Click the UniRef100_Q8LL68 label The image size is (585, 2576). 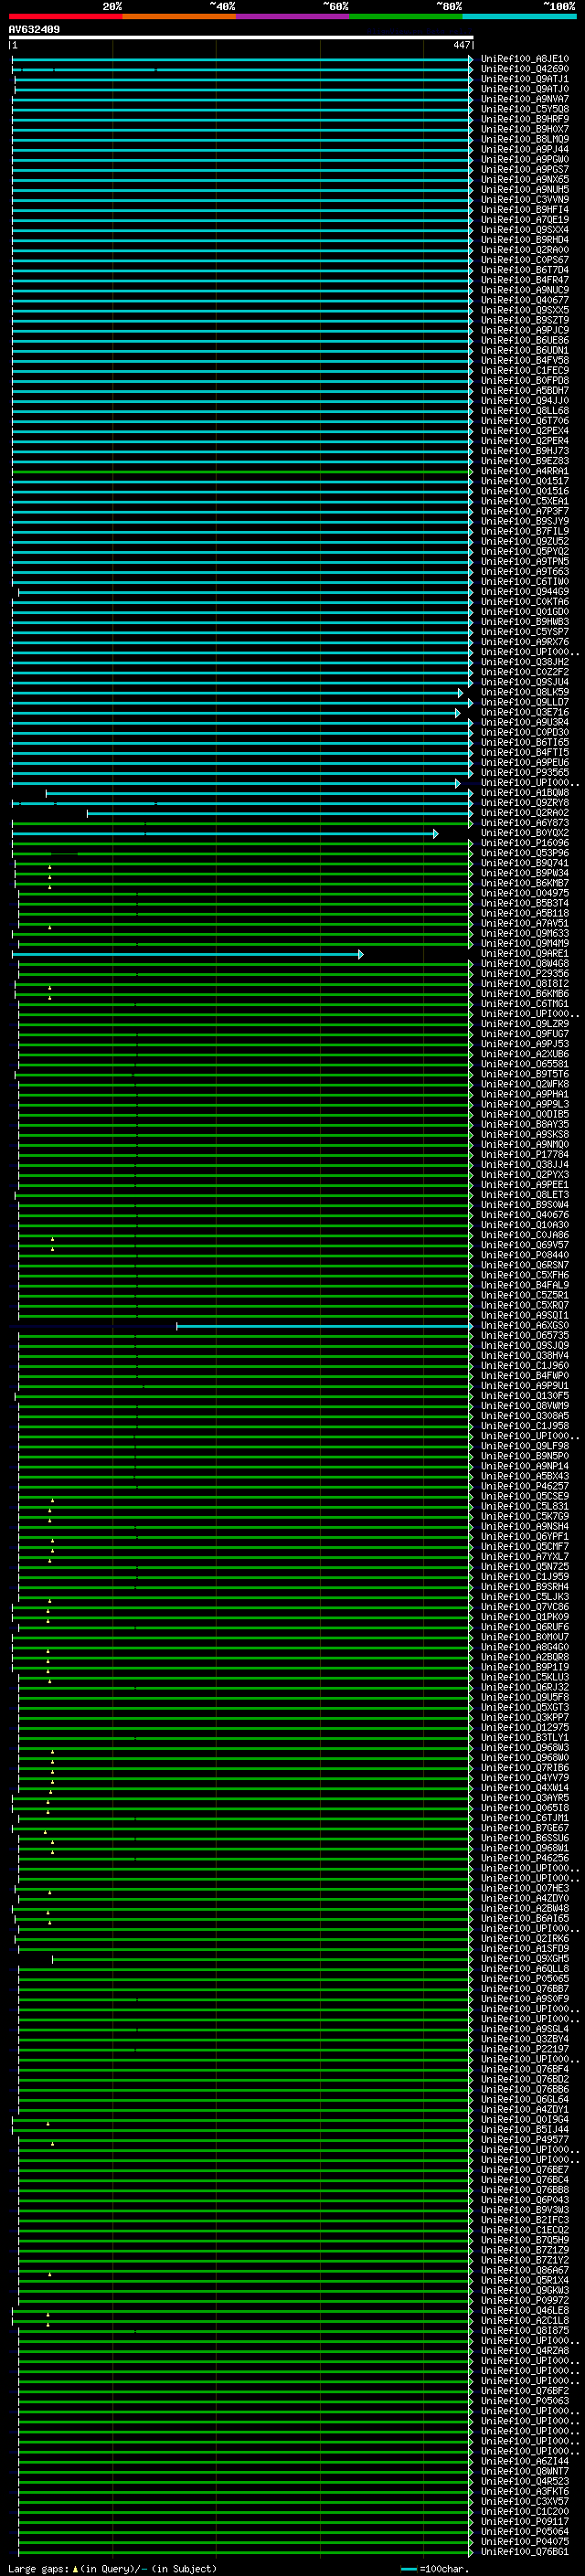pos(524,411)
